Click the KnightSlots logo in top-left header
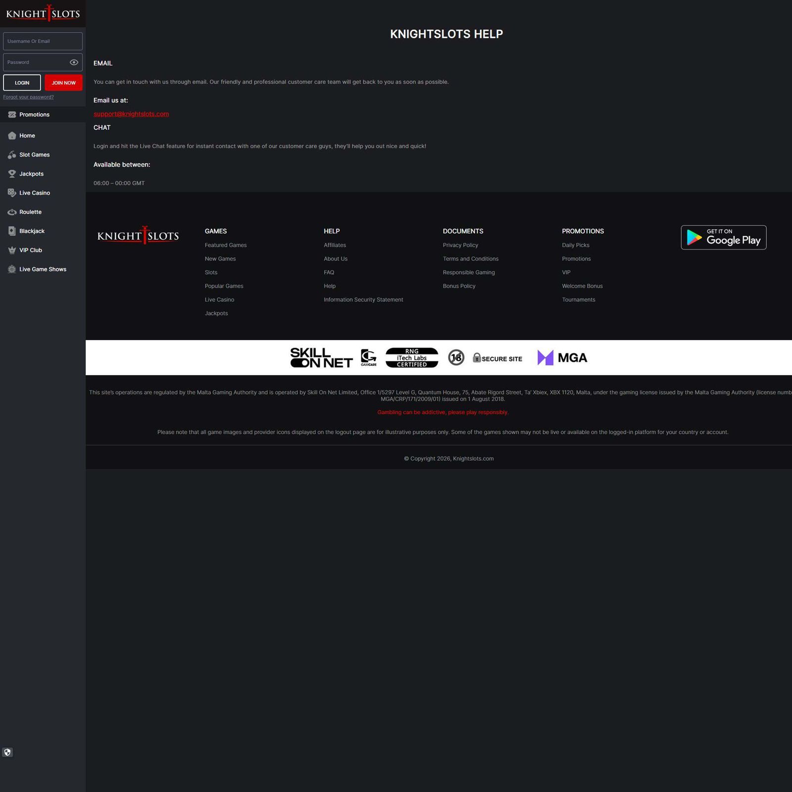Screen dimensions: 792x792 tap(43, 13)
